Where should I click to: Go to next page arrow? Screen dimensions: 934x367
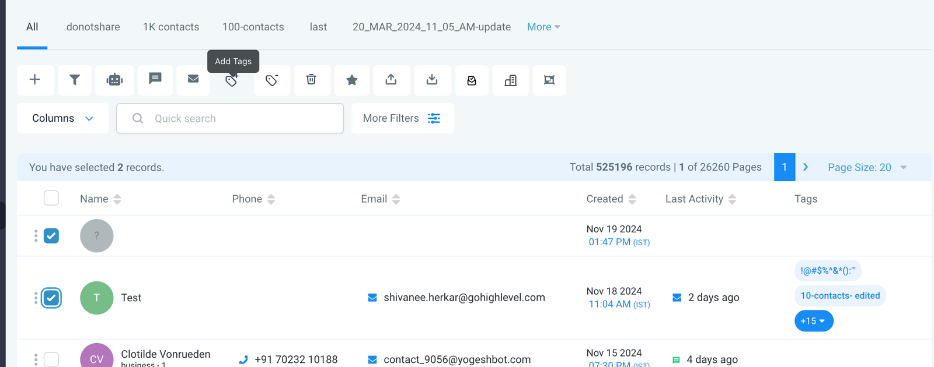pyautogui.click(x=806, y=167)
